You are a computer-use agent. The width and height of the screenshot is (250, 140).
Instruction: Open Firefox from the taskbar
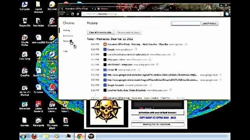point(34,136)
